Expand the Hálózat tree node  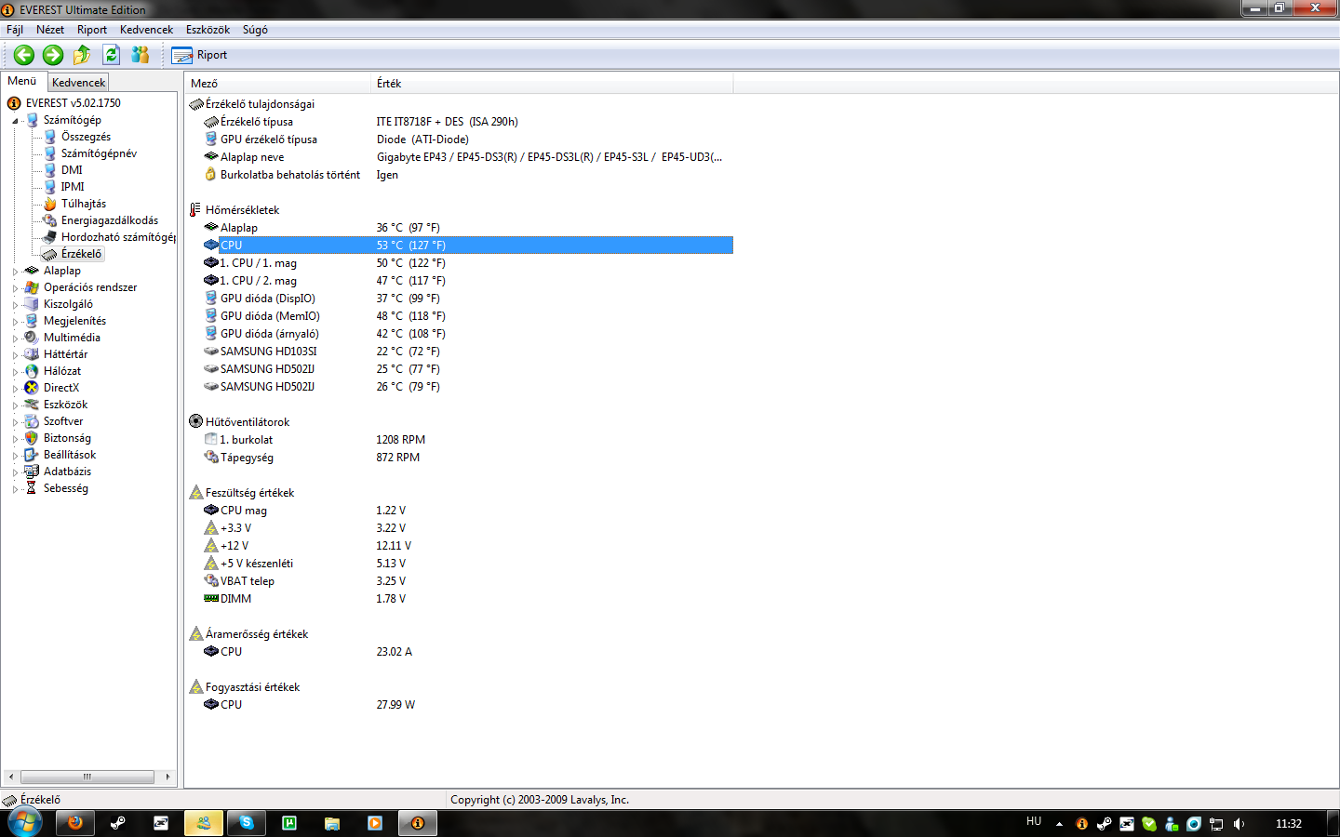pyautogui.click(x=15, y=372)
